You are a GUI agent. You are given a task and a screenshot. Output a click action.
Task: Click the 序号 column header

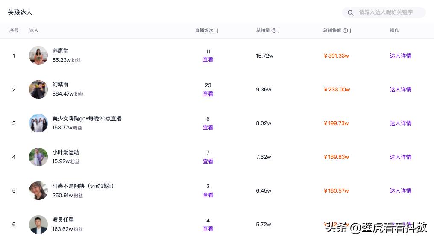pyautogui.click(x=14, y=30)
